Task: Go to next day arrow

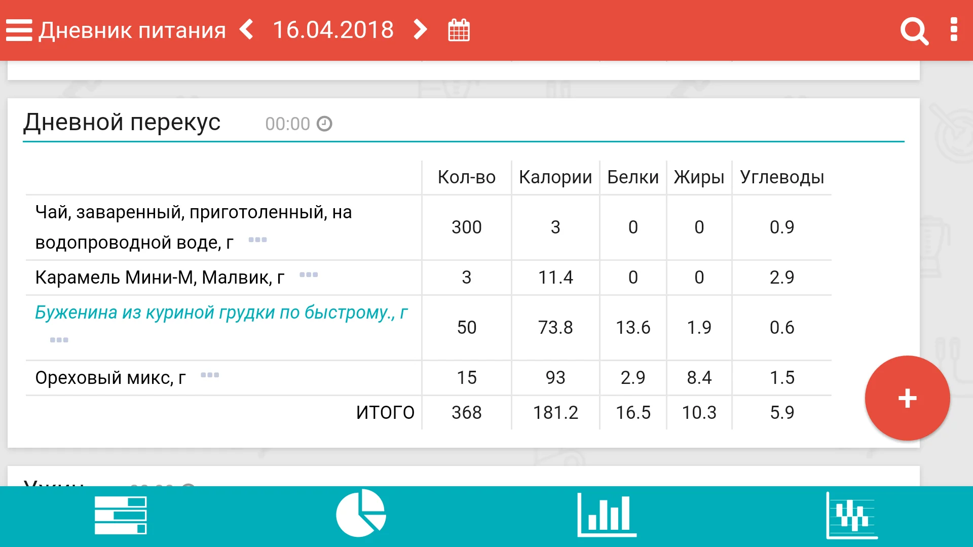Action: click(x=420, y=30)
